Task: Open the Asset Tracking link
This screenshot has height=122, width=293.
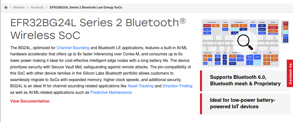Action: click(141, 86)
